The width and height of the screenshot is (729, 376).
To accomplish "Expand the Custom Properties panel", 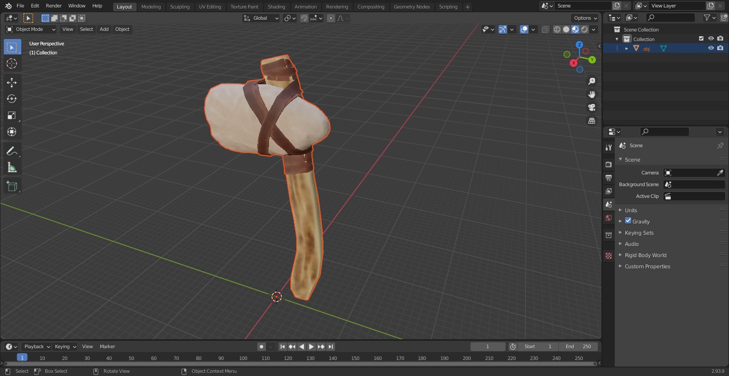I will 647,266.
